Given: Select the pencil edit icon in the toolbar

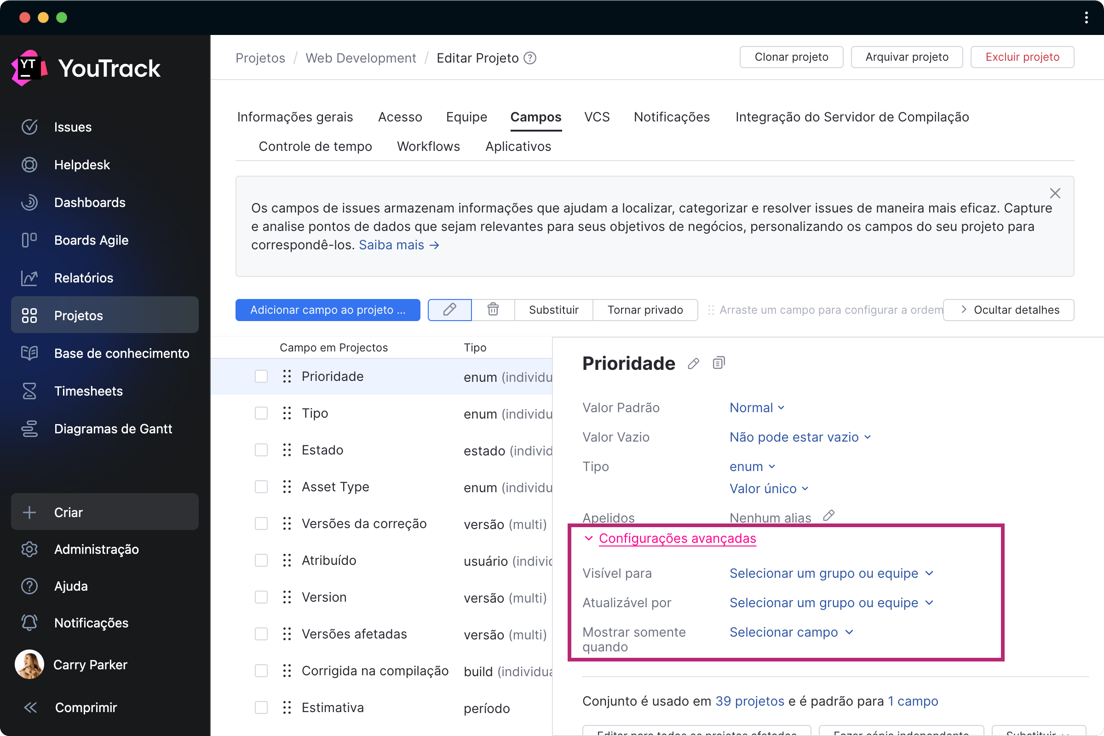Looking at the screenshot, I should pos(449,310).
